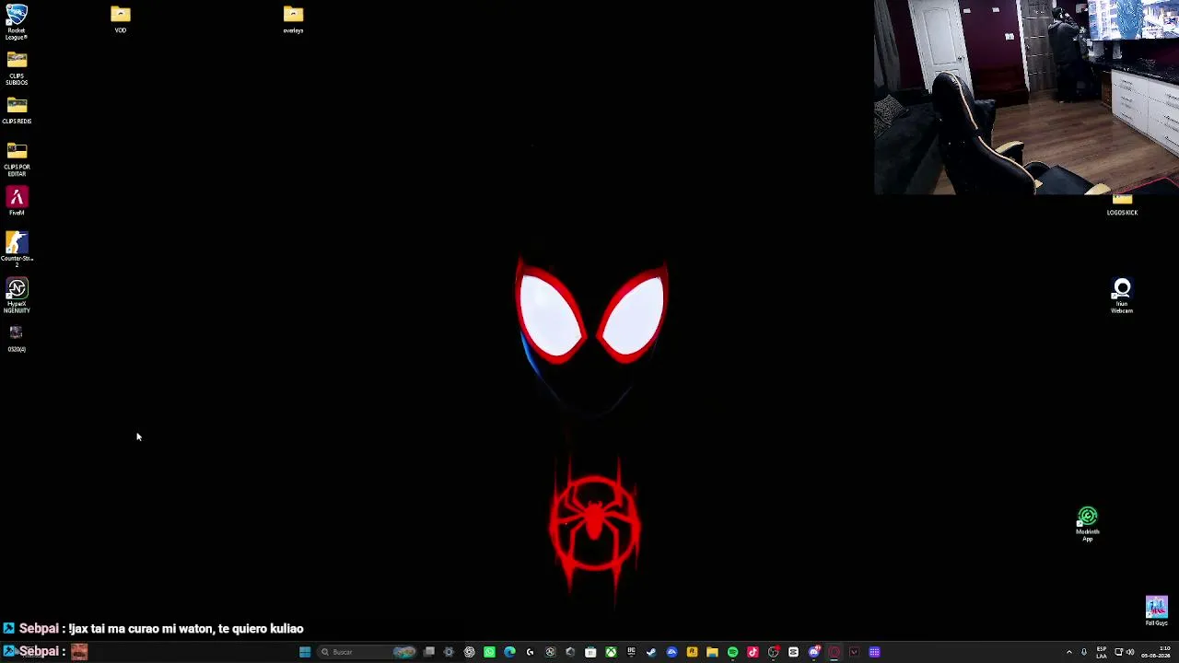The image size is (1179, 663).
Task: Open Task View in the taskbar
Action: 429,652
